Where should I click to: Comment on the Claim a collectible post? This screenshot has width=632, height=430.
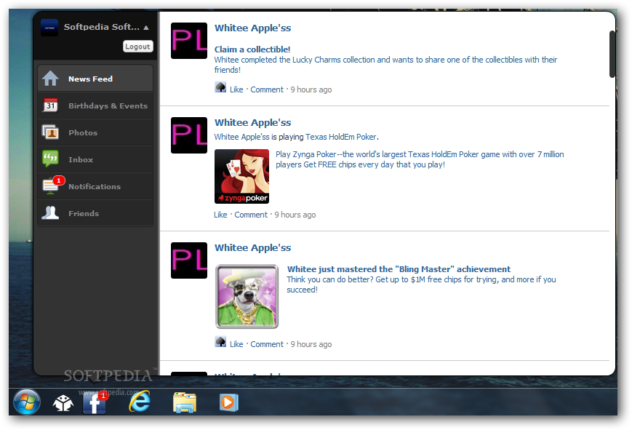coord(267,89)
